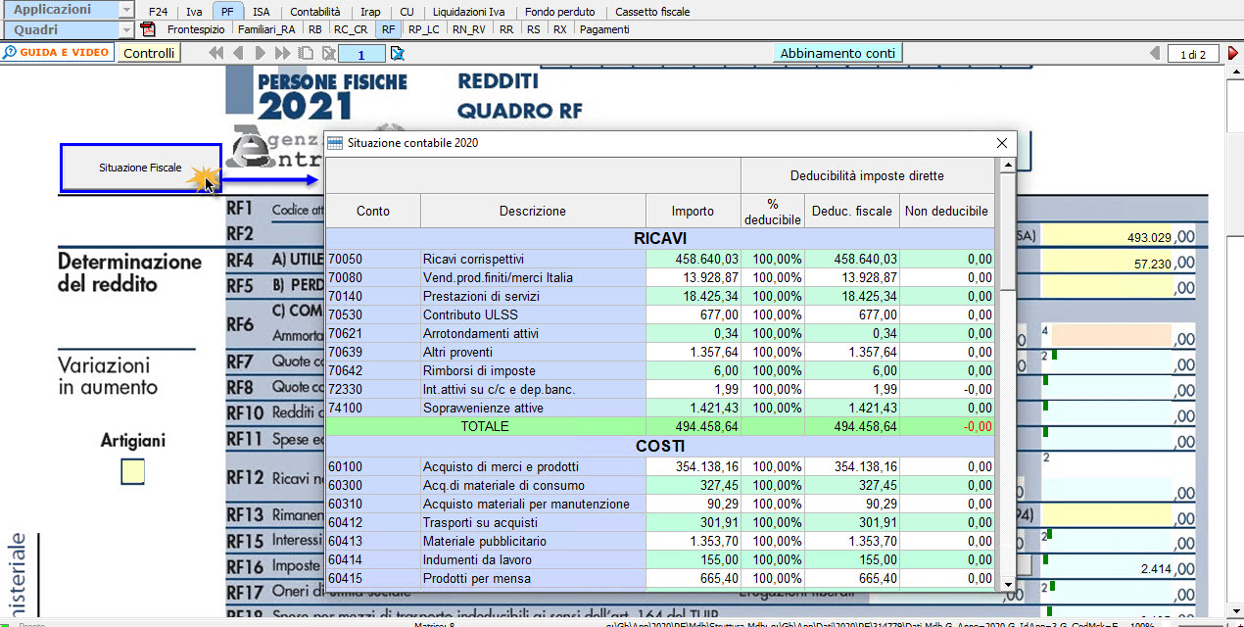Select the RR quadro tab
1244x627 pixels.
(505, 29)
